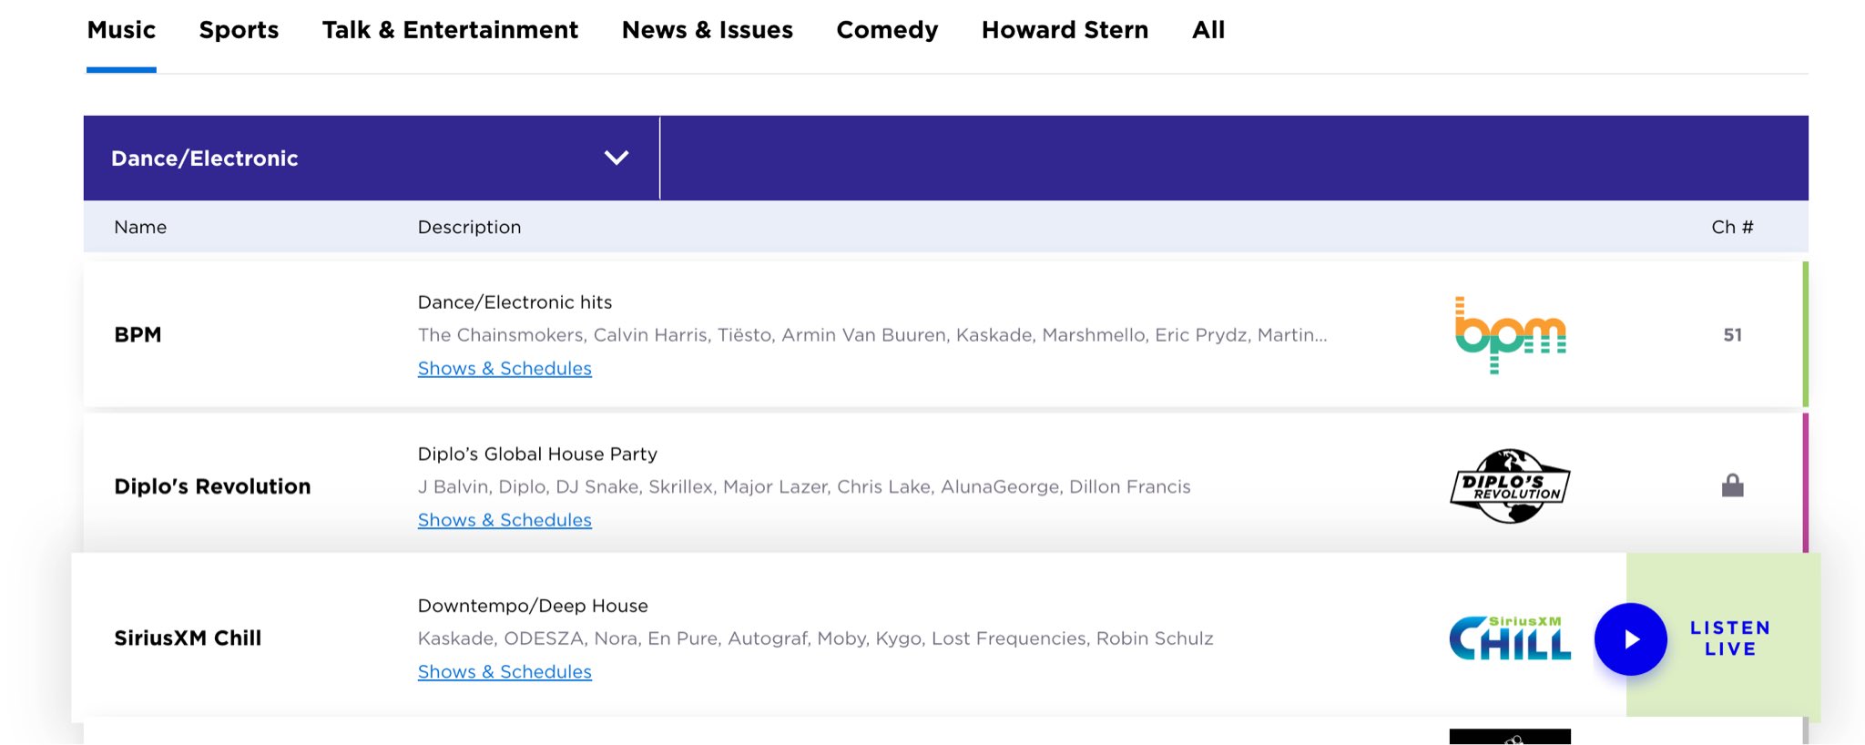Click the Diplo's Revolution logo
Viewport: 1865px width, 745px height.
coord(1510,486)
